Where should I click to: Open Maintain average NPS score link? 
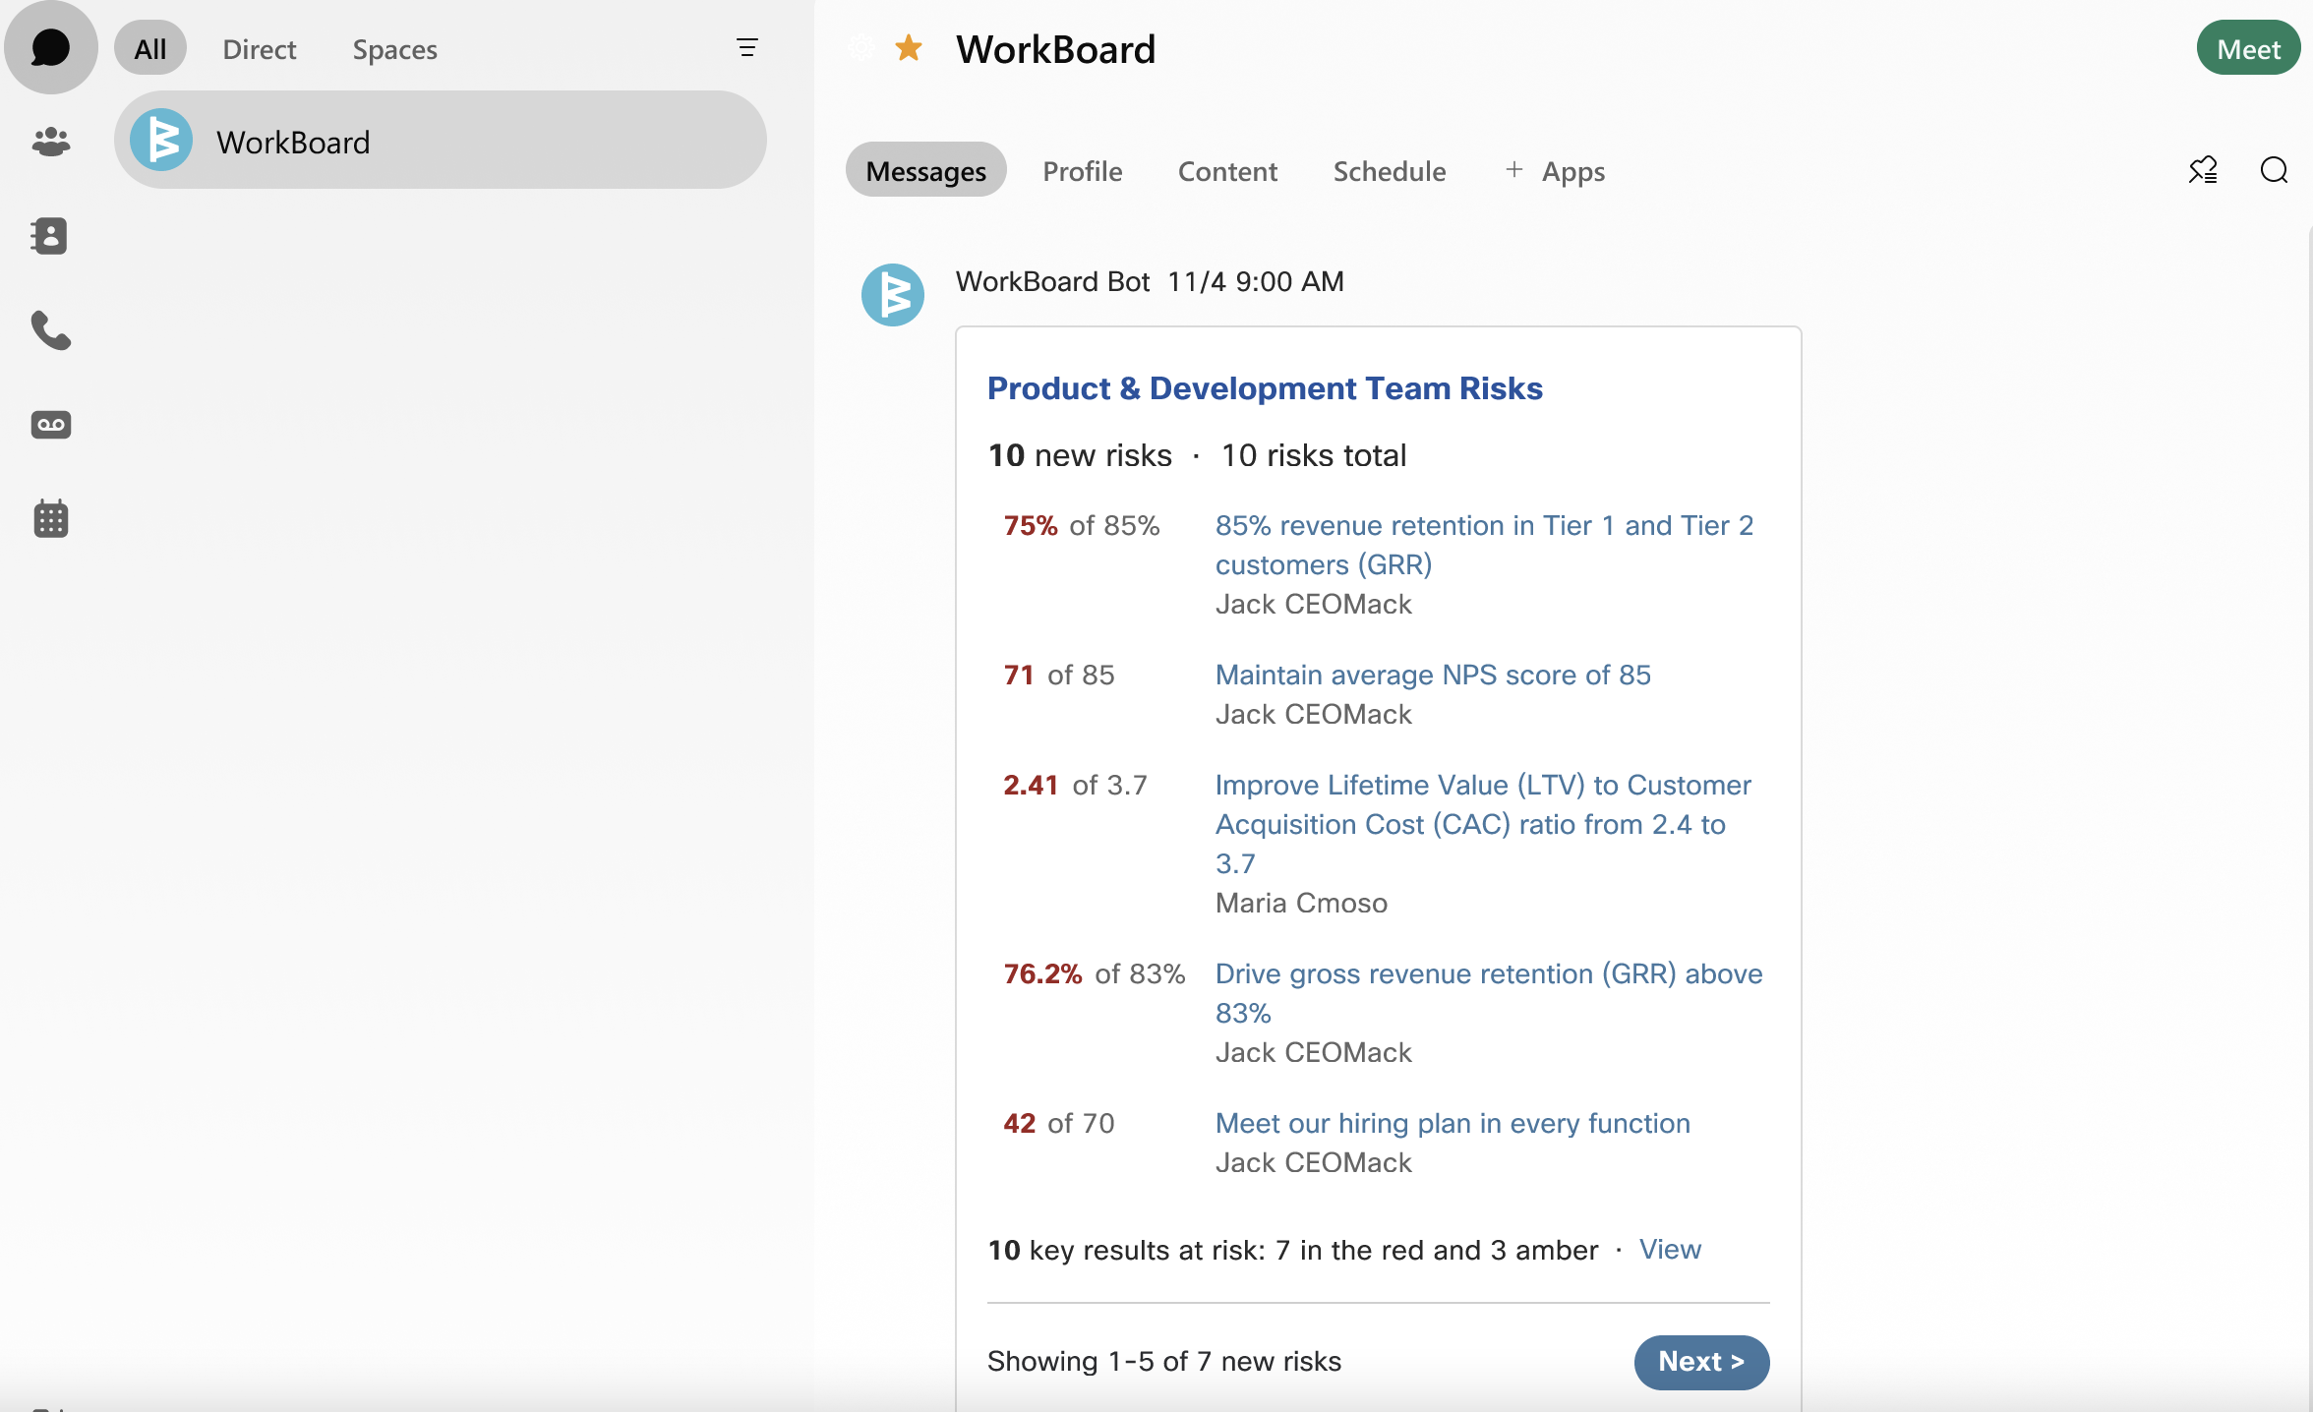tap(1433, 675)
